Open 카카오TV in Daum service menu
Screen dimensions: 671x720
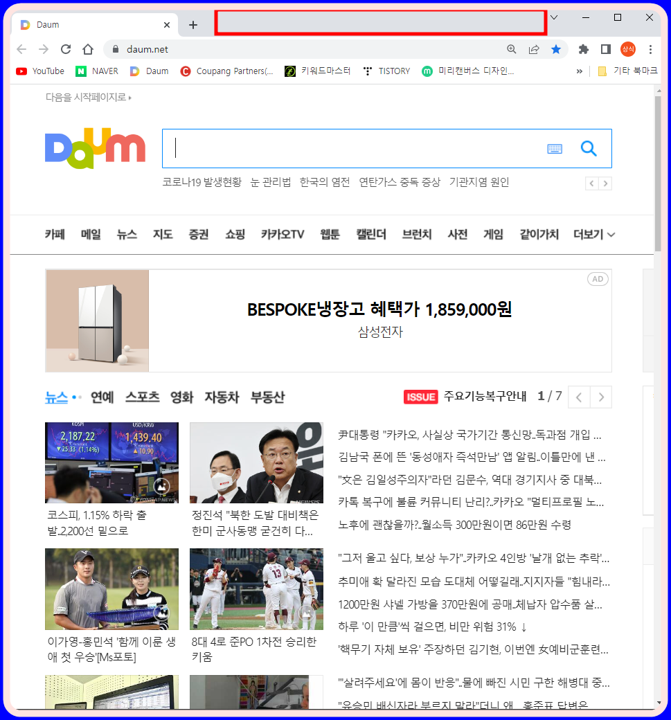283,235
